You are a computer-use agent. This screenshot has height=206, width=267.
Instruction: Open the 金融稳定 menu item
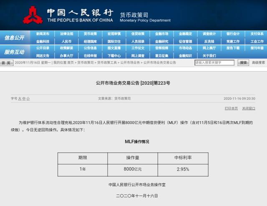[185, 34]
